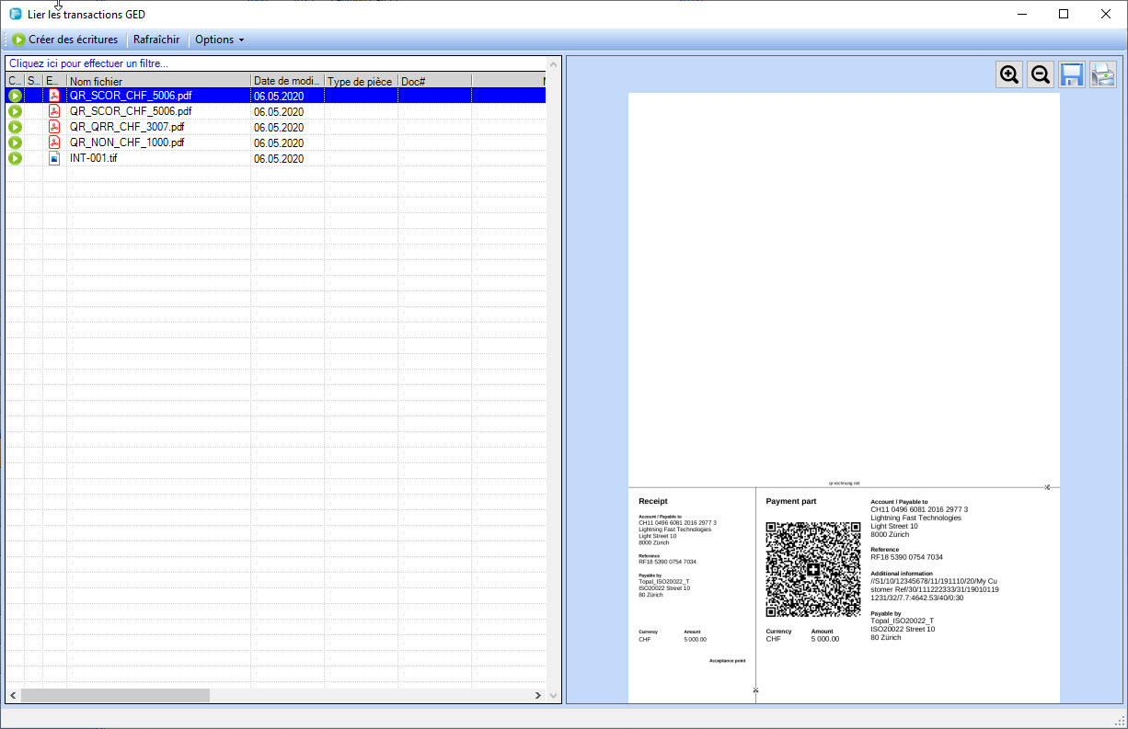Open the Options dropdown menu
The image size is (1128, 729).
tap(219, 40)
